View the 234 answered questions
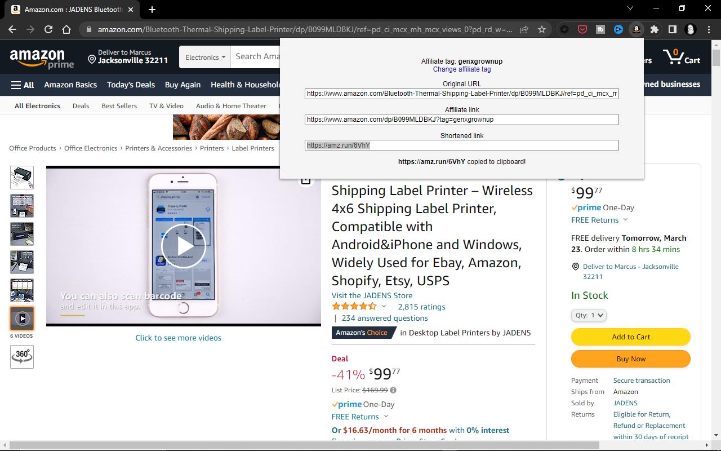 [x=384, y=318]
